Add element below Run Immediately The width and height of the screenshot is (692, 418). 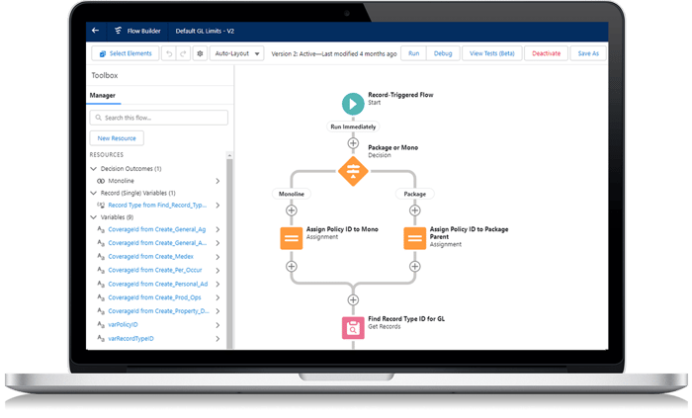click(x=353, y=143)
